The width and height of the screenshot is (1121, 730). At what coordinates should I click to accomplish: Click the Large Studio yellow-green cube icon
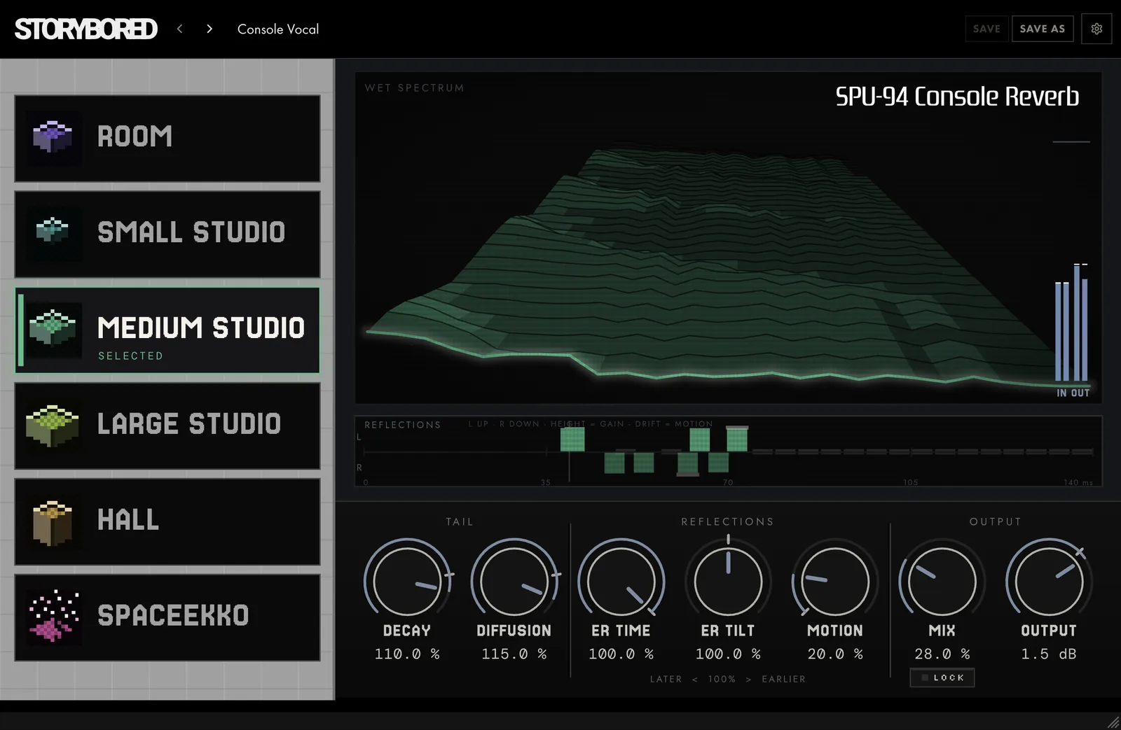pos(53,425)
